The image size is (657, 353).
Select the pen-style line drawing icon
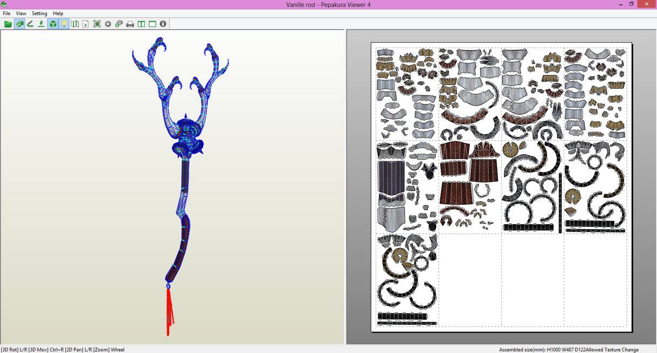coord(31,24)
